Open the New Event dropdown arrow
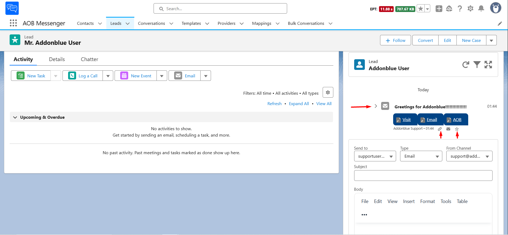 coord(162,76)
